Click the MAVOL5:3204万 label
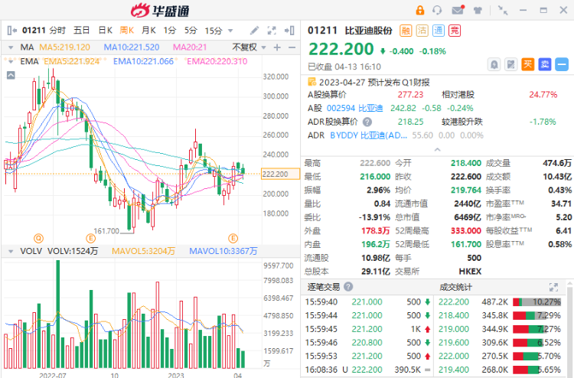Viewport: 574px width, 378px height. click(143, 252)
